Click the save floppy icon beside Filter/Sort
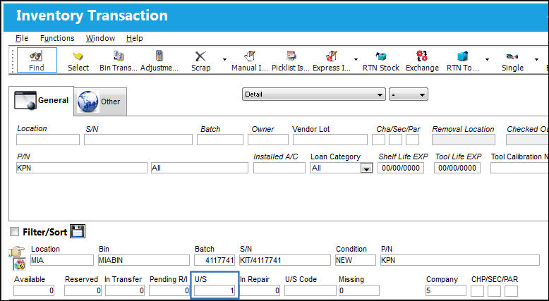The height and width of the screenshot is (301, 549). click(x=78, y=231)
